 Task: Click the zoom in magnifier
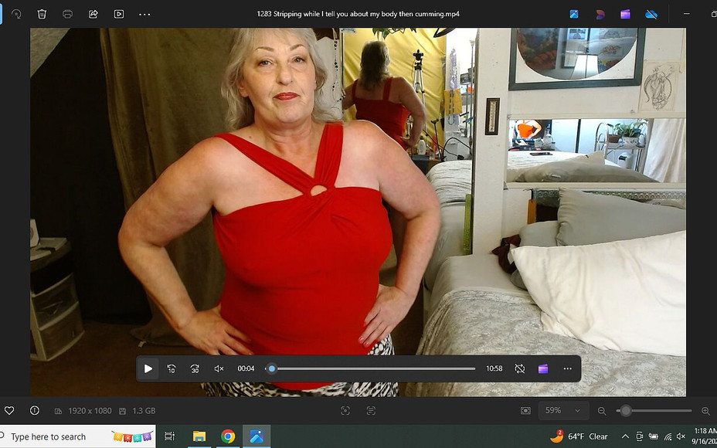(x=705, y=411)
